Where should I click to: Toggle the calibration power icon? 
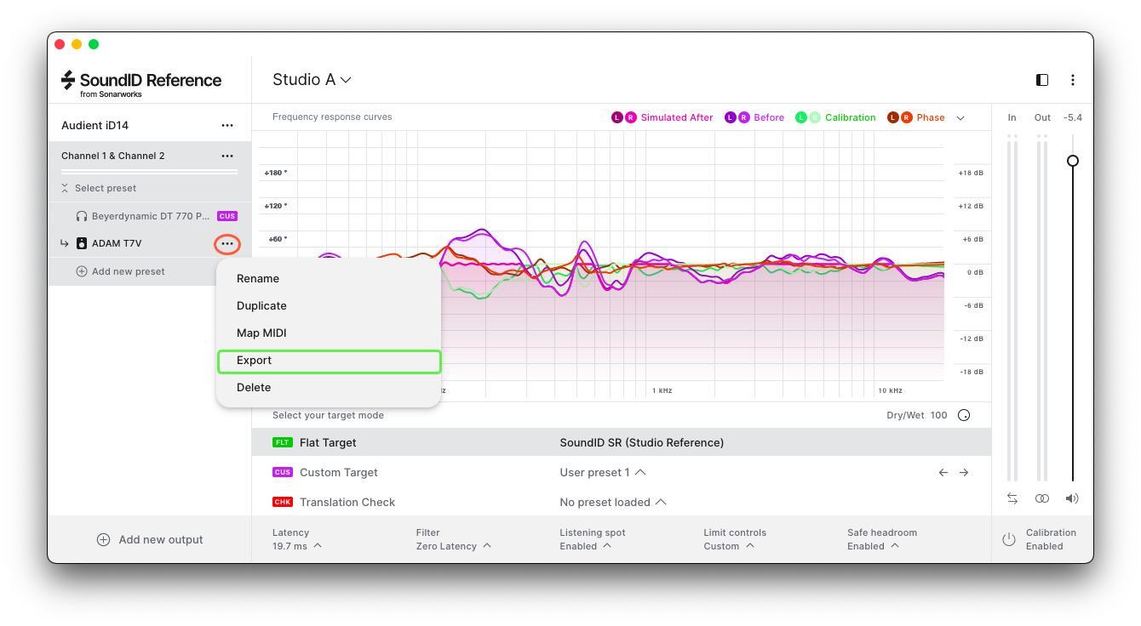point(1009,539)
